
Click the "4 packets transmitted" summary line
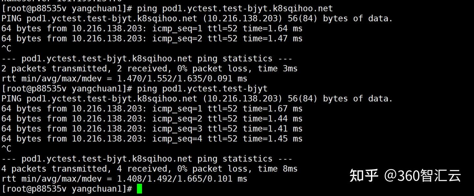tap(149, 169)
